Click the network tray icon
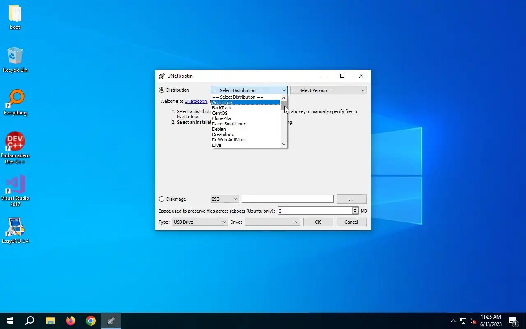 (463, 321)
